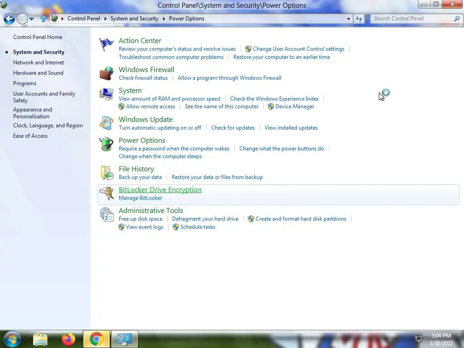
Task: Open the Power Options battery icon
Action: [x=106, y=144]
